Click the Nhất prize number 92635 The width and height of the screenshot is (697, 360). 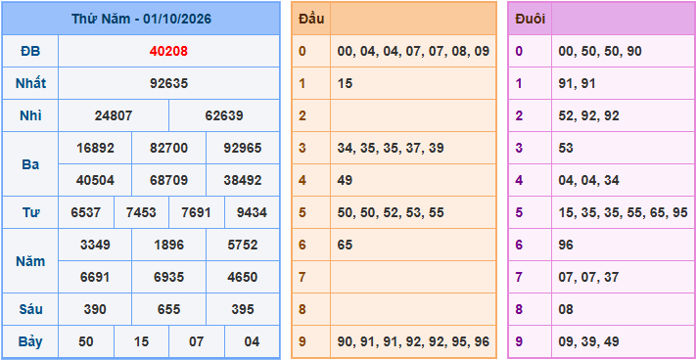pyautogui.click(x=168, y=83)
